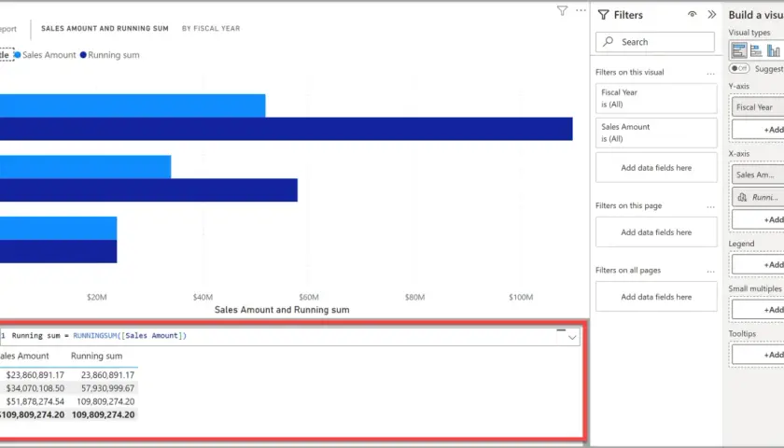This screenshot has height=448, width=784.
Task: Select the Runni... calculation field in X-axis
Action: [x=758, y=197]
